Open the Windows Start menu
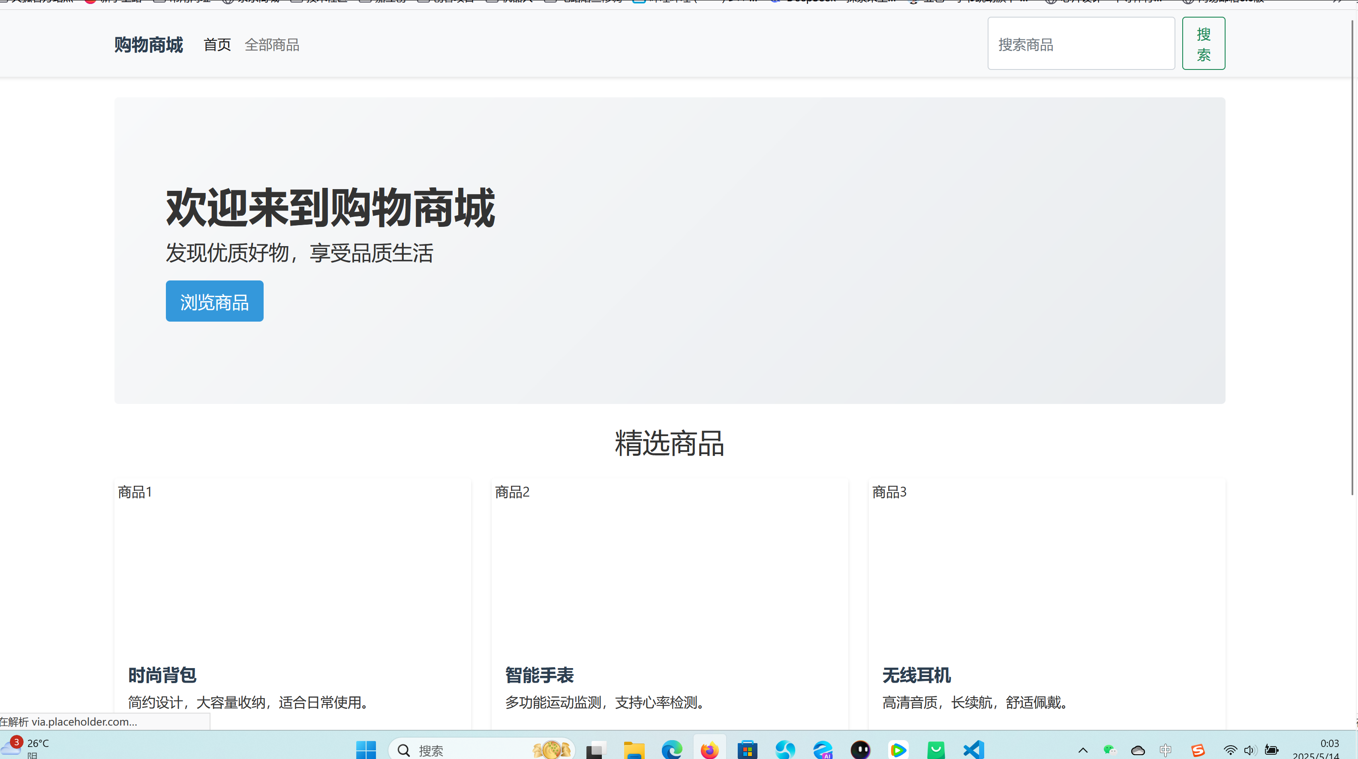 click(x=366, y=750)
